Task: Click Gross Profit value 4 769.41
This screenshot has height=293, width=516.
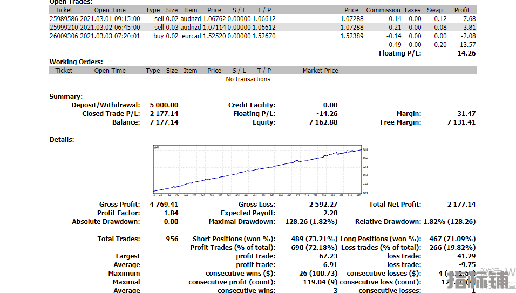Action: 164,204
